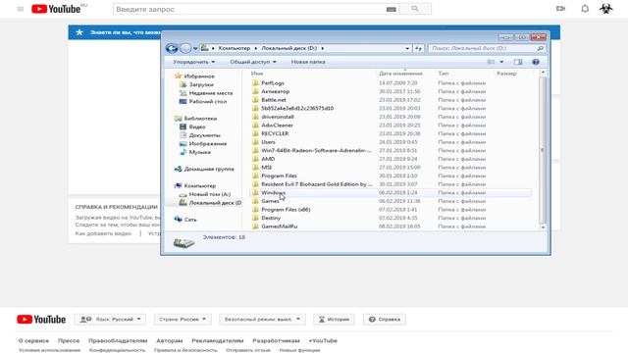Select Избранное in navigation pane
The image size is (628, 353).
coord(199,76)
